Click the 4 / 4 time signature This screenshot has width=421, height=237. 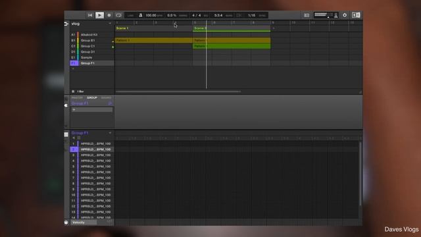click(197, 15)
